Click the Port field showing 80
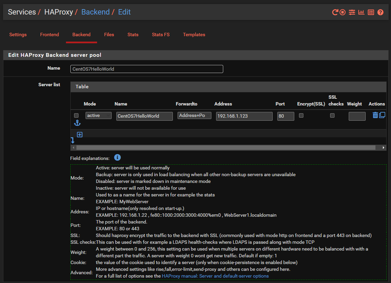The width and height of the screenshot is (391, 283). coord(285,116)
